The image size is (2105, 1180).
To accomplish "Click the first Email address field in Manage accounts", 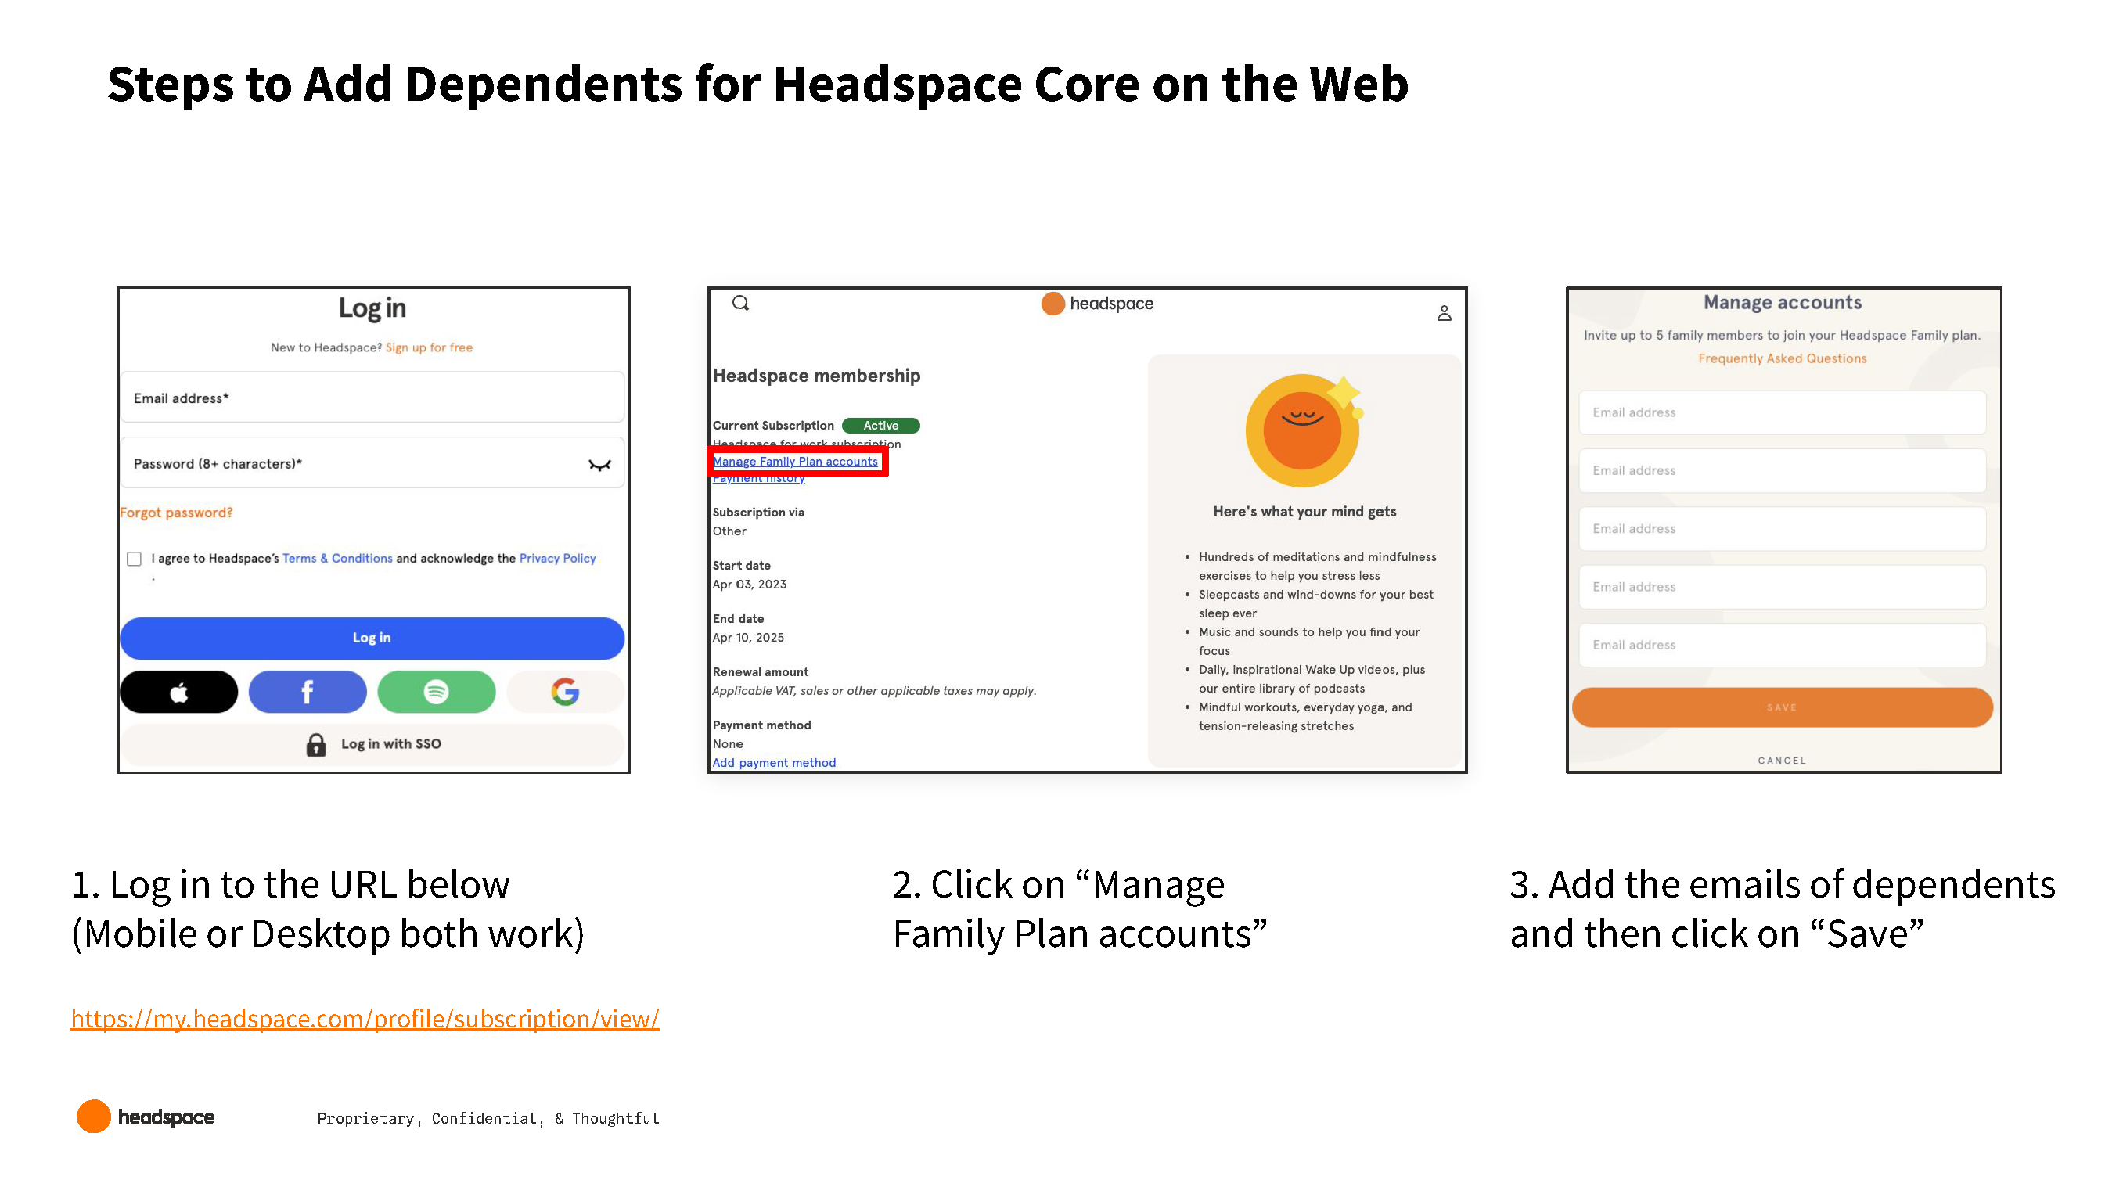I will pyautogui.click(x=1783, y=412).
